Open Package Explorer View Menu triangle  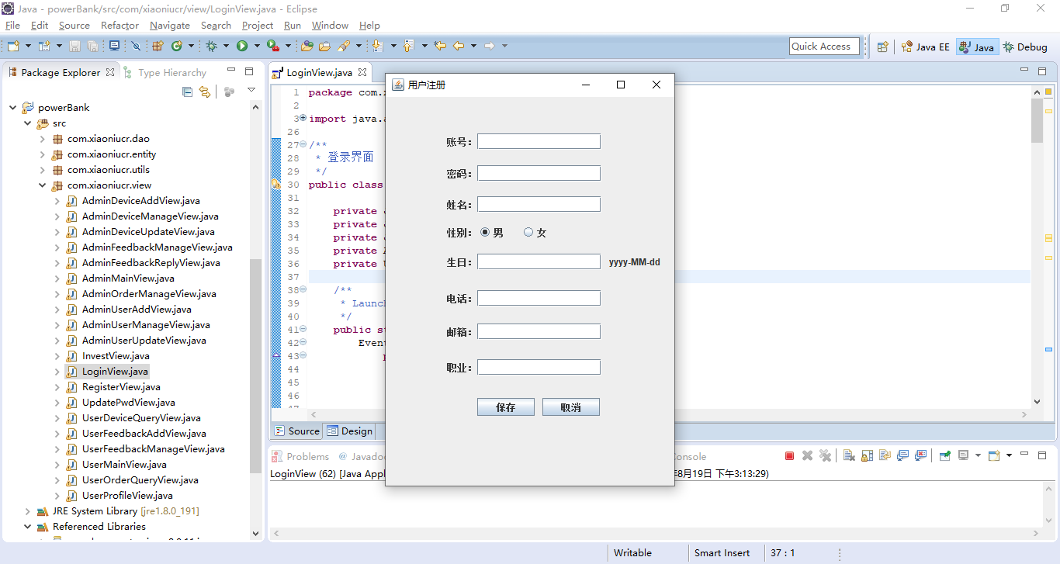pyautogui.click(x=251, y=91)
